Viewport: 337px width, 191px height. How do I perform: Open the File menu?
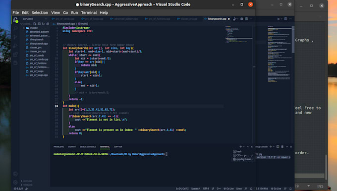(15, 13)
